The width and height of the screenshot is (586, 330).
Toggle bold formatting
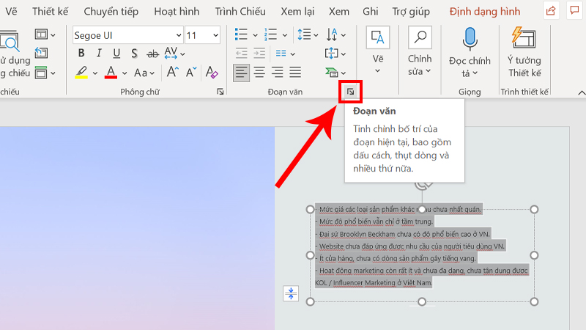click(81, 54)
